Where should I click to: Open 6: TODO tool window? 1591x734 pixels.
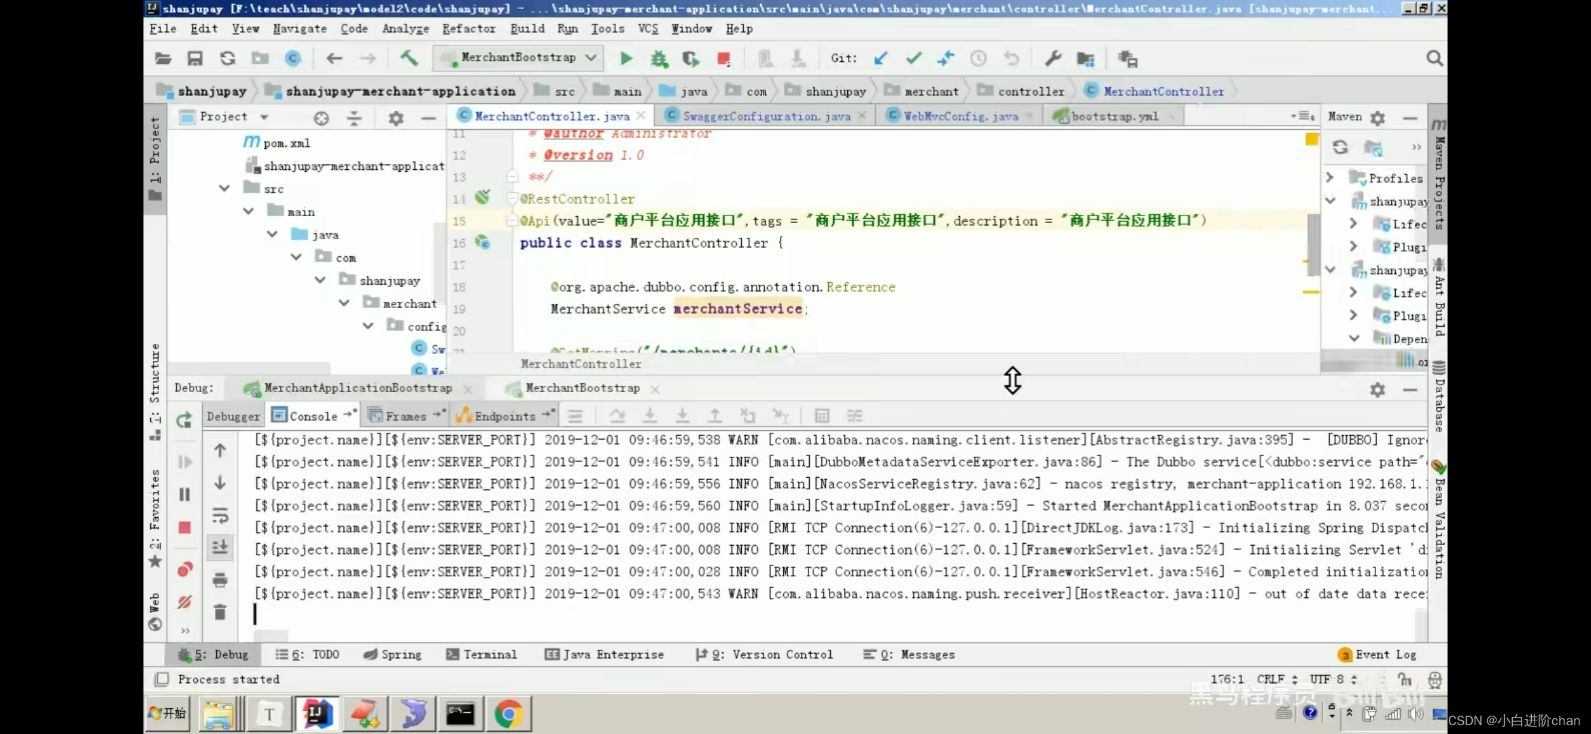pos(307,654)
